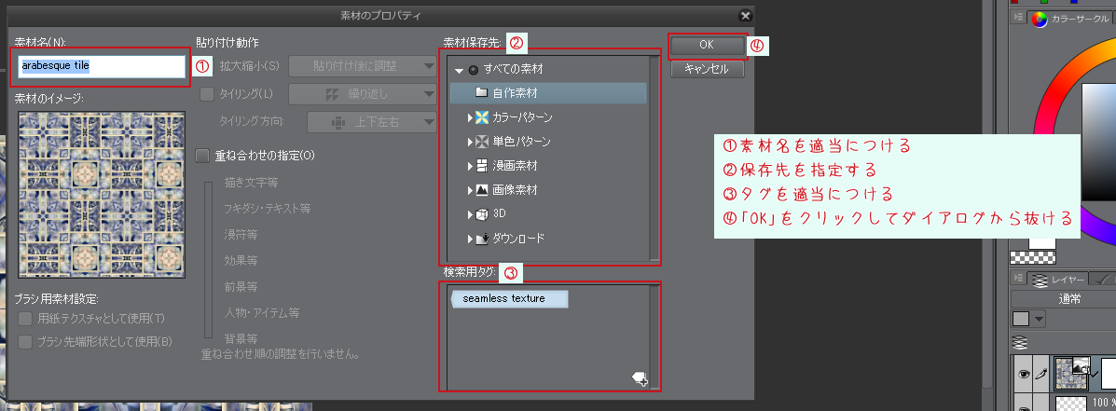Click the top layer's pattern thumbnail

[1072, 374]
